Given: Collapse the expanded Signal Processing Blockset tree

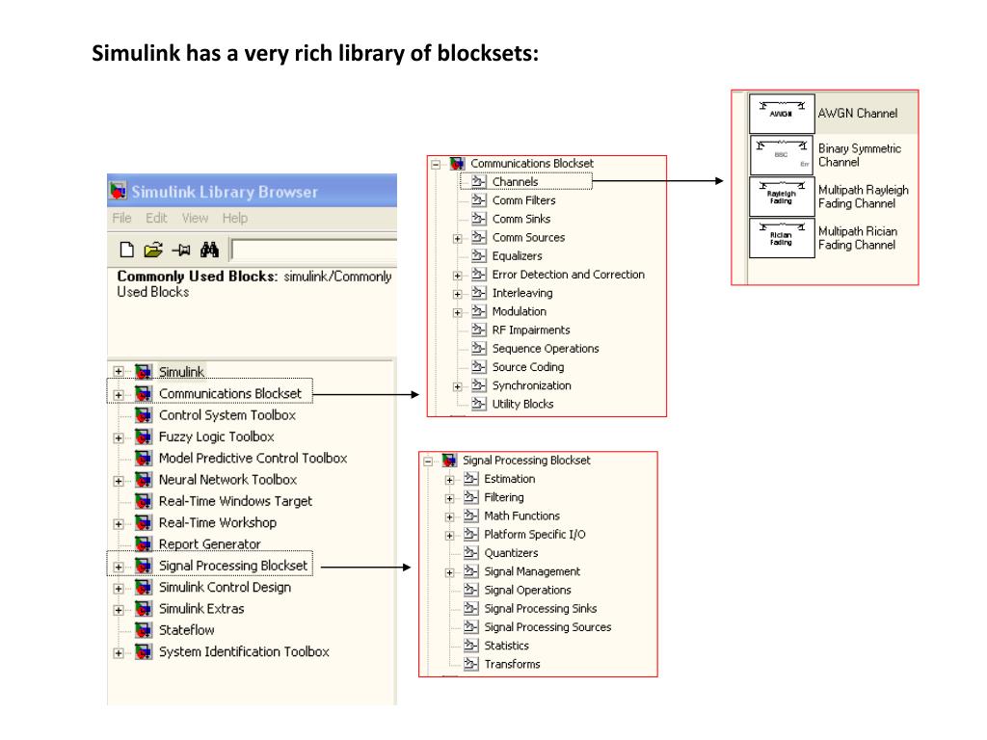Looking at the screenshot, I should tap(428, 462).
